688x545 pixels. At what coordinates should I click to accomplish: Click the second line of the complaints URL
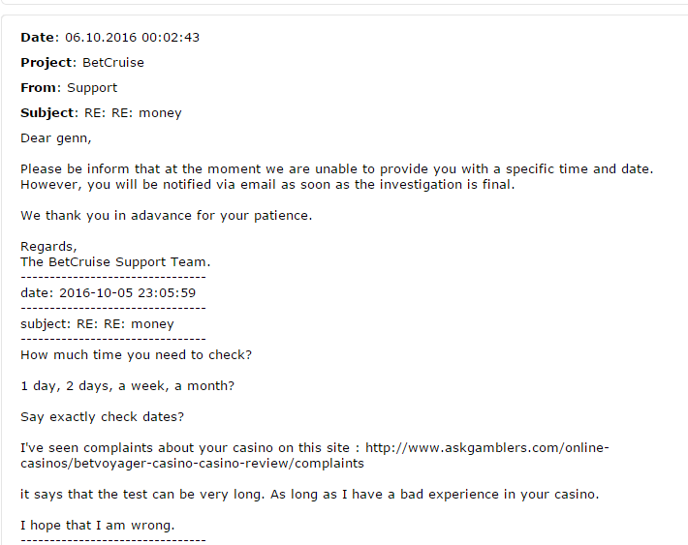pos(192,464)
